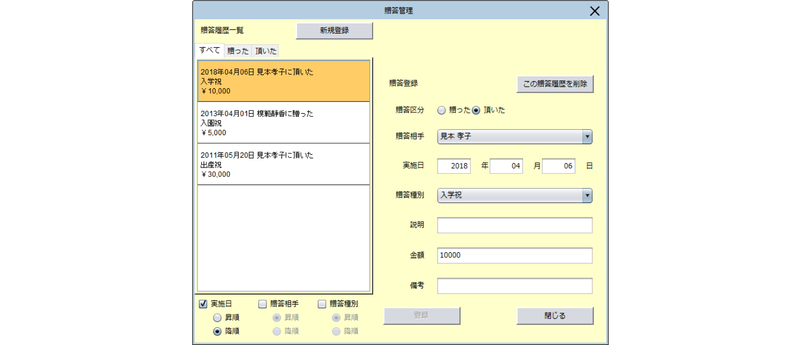The image size is (809, 345).
Task: Click the 新規登録 button
Action: click(x=334, y=31)
